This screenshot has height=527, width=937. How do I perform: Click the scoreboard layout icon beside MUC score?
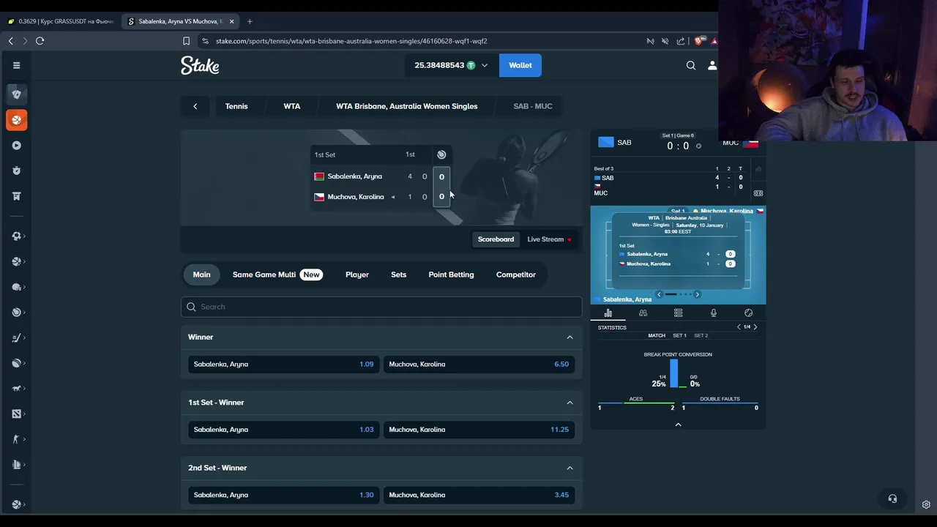pos(758,193)
